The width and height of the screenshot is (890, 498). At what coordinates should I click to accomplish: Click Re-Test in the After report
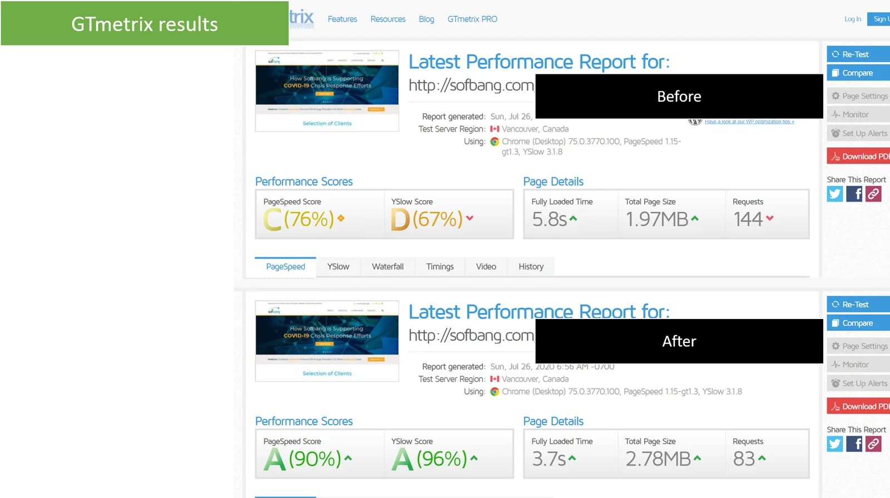click(858, 304)
